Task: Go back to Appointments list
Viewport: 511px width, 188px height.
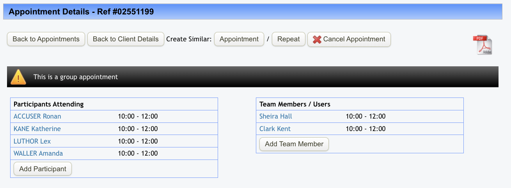Action: coord(46,39)
